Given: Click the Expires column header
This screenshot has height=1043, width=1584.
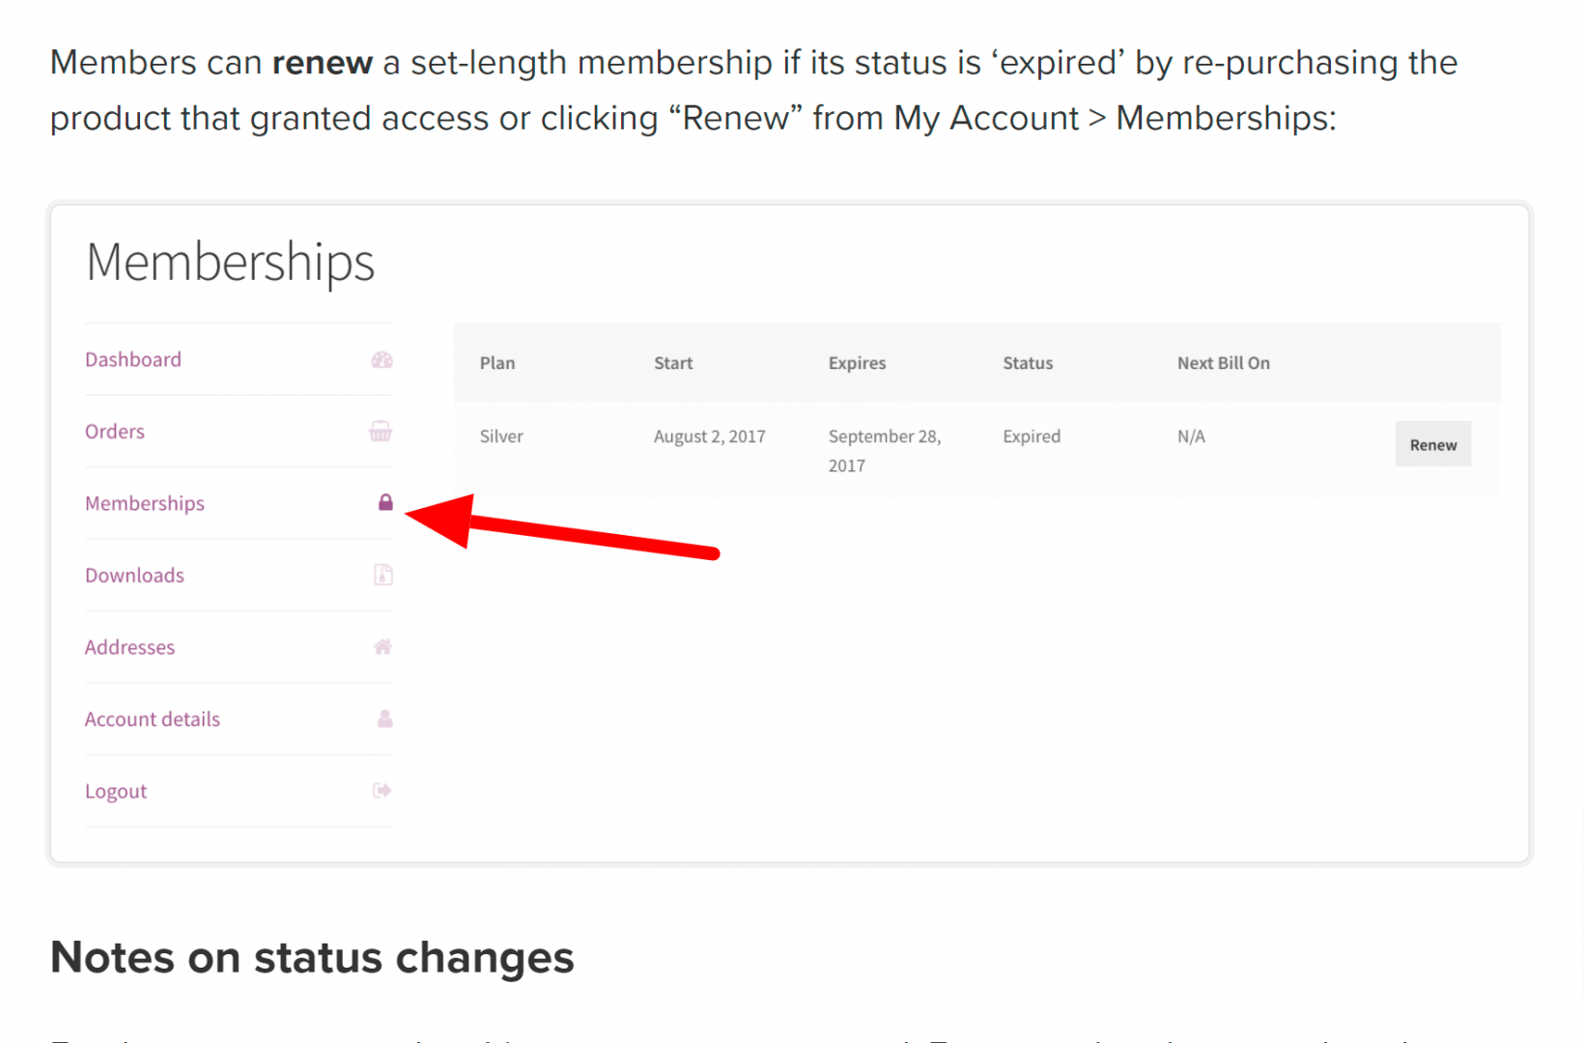Looking at the screenshot, I should coord(857,363).
